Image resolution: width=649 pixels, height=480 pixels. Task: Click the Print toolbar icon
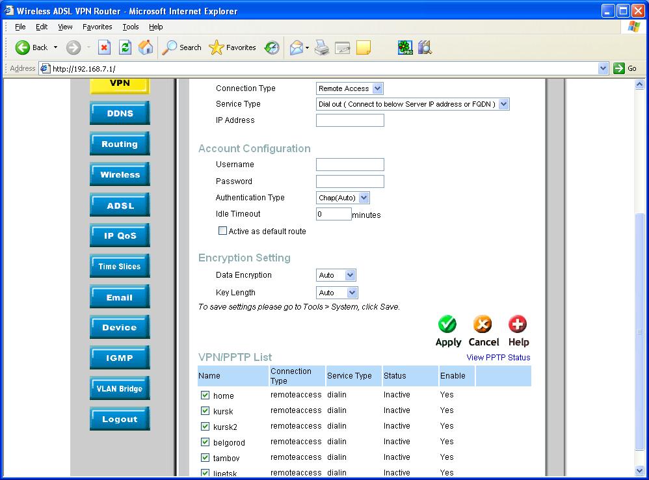click(x=322, y=47)
